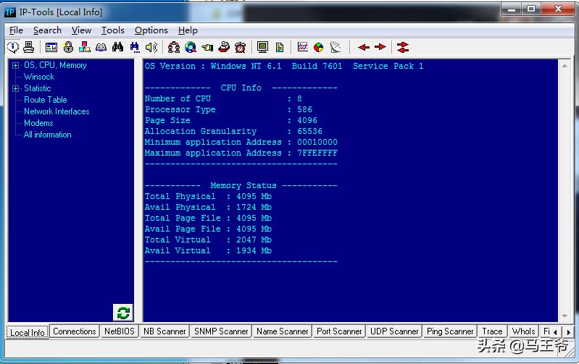Click the Local Info speech-bubble toolbar icon
This screenshot has height=364, width=579.
click(13, 47)
